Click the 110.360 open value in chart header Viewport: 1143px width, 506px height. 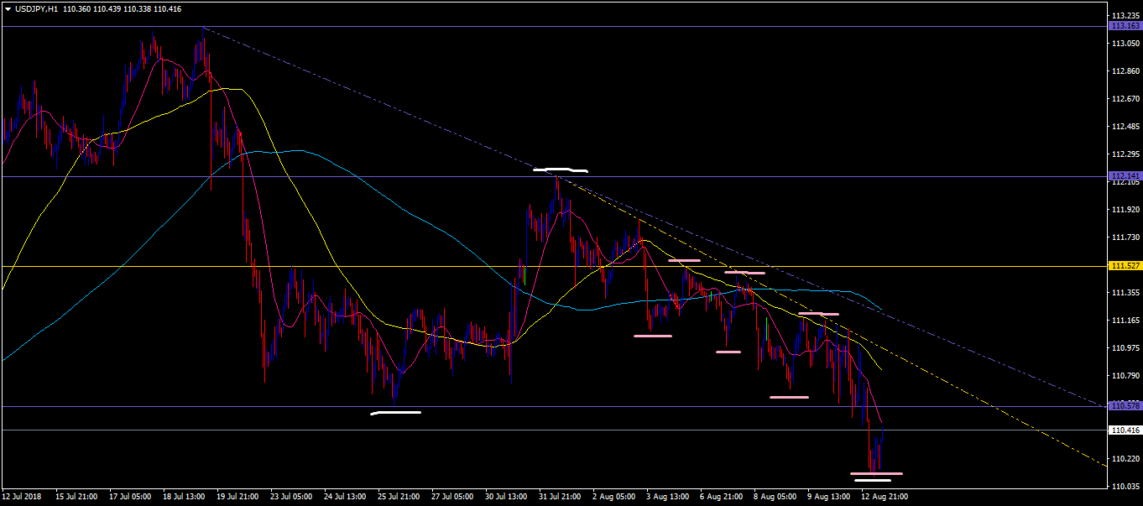(78, 8)
